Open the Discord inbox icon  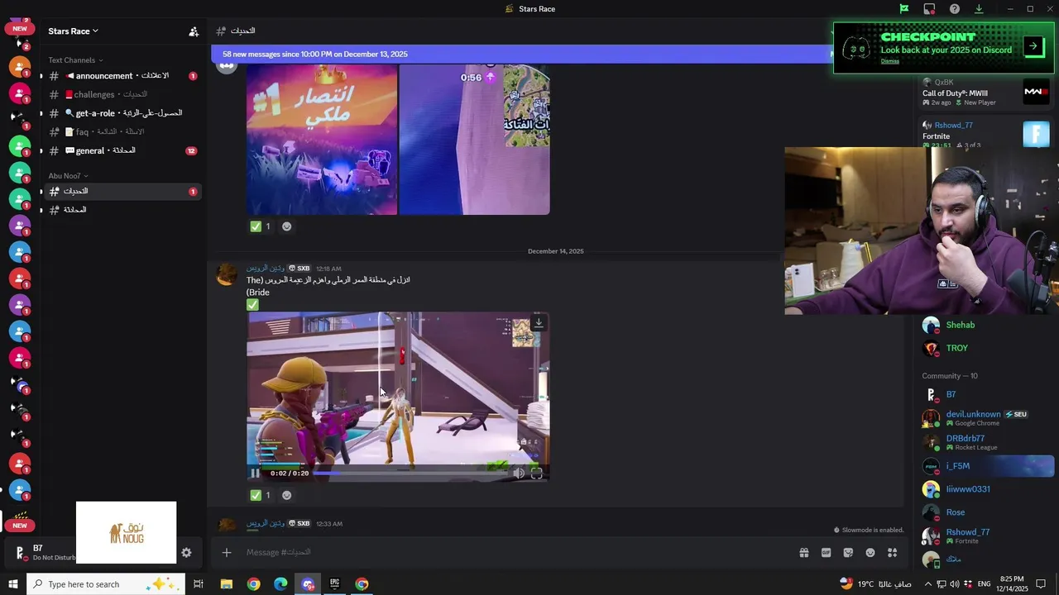929,9
